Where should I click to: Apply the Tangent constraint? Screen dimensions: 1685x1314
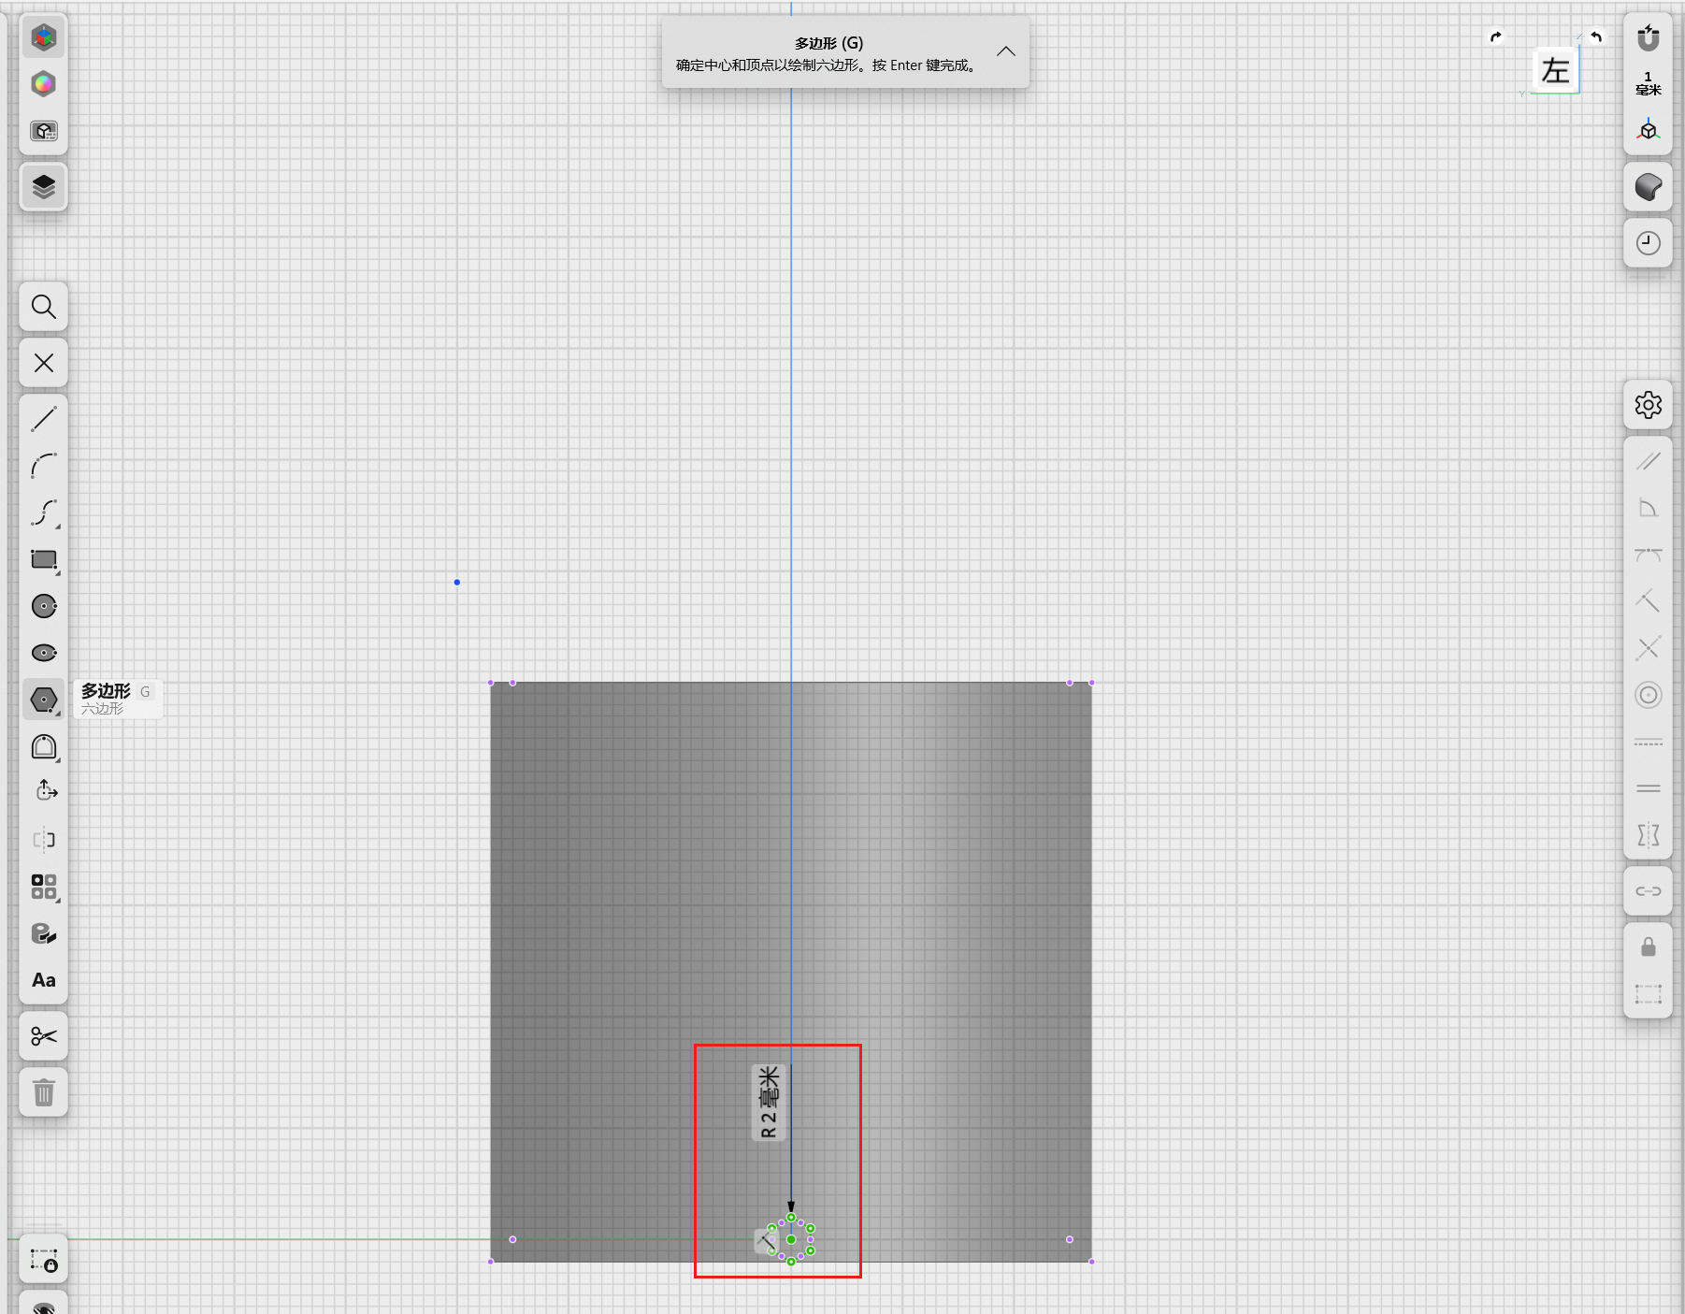tap(1649, 555)
